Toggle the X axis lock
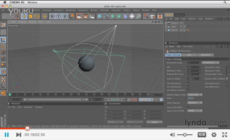230x140 pixels. click(52, 16)
